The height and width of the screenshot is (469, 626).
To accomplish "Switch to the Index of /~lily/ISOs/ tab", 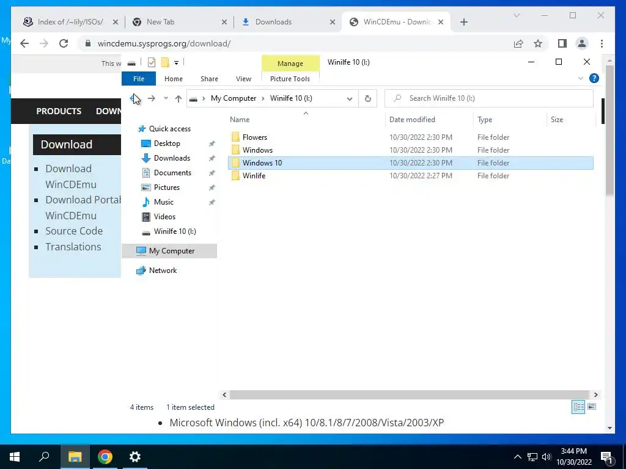I will tap(70, 22).
